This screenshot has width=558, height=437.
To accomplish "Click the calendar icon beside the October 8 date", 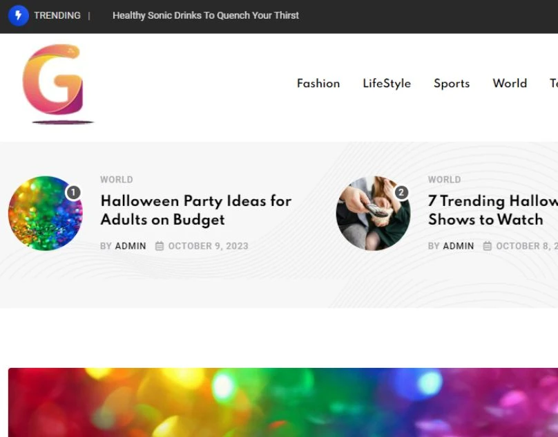I will coord(488,246).
